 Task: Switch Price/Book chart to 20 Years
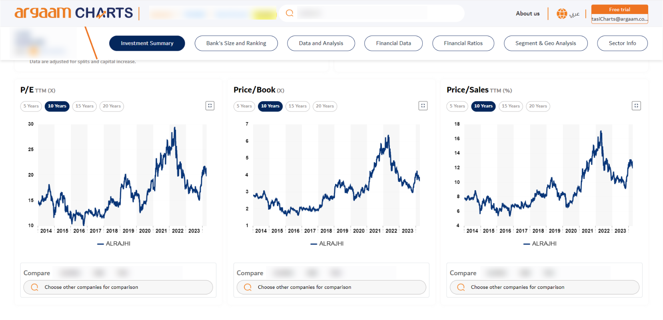325,106
